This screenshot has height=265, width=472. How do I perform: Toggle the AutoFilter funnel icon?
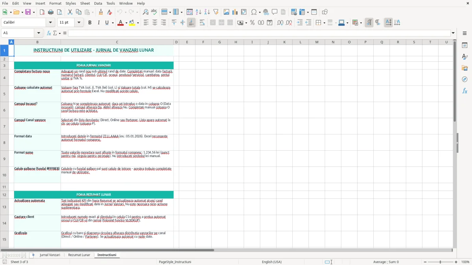216,12
